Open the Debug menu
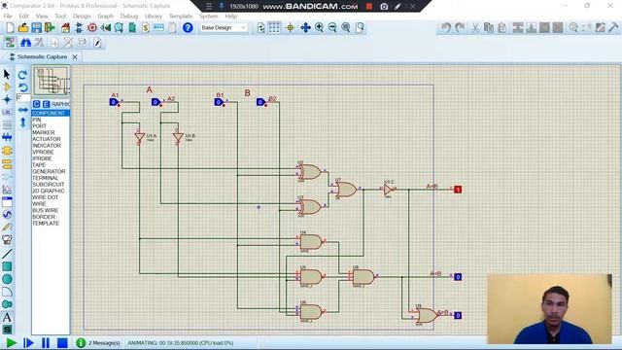This screenshot has width=622, height=350. coord(129,17)
